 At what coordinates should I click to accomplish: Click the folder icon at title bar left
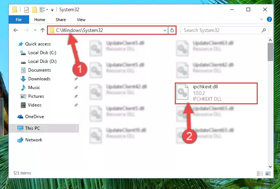[15, 9]
